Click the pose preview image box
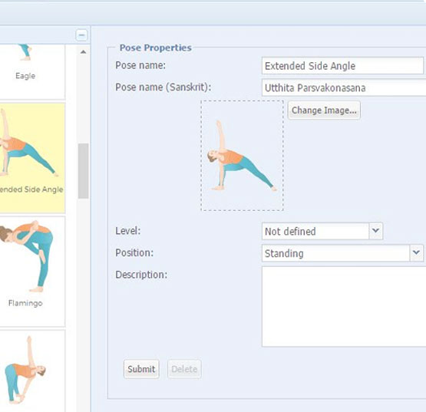The height and width of the screenshot is (412, 426). click(x=242, y=155)
